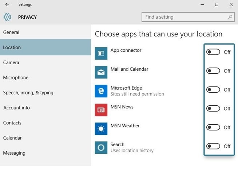Image resolution: width=238 pixels, height=171 pixels.
Task: Toggle Microsoft Edge location access on
Action: pos(213,90)
